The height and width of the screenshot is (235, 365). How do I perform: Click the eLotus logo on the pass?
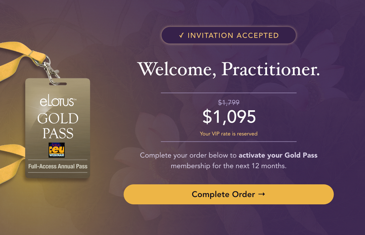click(57, 101)
